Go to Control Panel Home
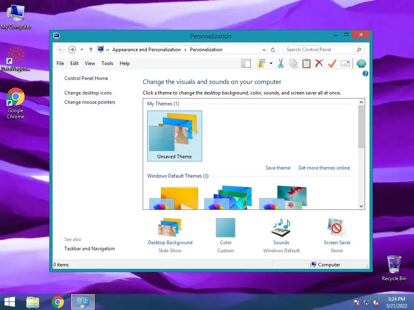414x310 pixels. click(86, 78)
